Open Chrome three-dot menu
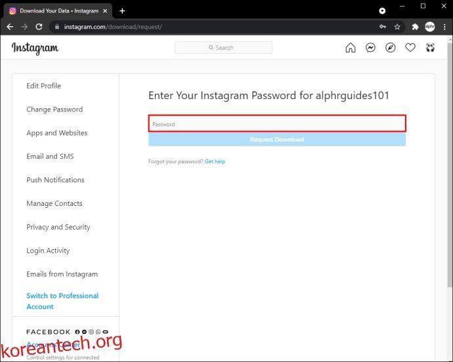 444,27
